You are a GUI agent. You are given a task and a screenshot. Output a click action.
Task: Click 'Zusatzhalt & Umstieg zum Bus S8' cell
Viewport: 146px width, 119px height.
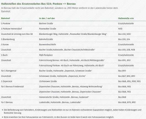(x=17, y=34)
